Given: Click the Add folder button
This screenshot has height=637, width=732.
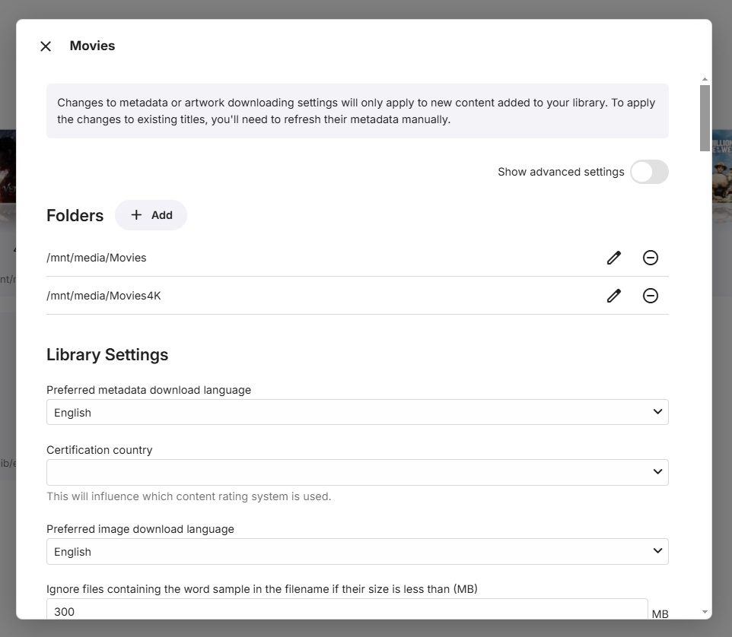Looking at the screenshot, I should [151, 215].
